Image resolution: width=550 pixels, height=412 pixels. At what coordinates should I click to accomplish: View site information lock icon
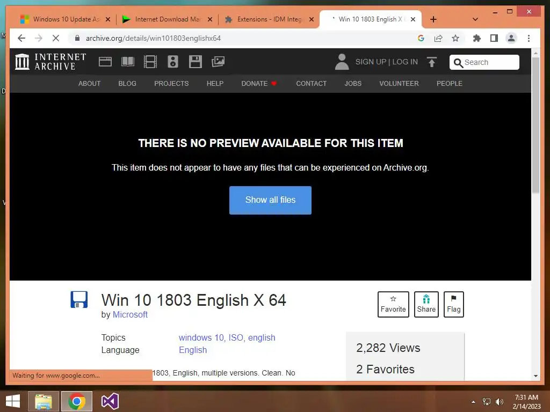[x=77, y=38]
